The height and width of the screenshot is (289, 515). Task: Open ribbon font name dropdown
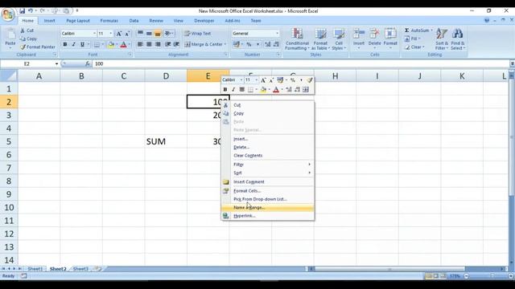(94, 34)
